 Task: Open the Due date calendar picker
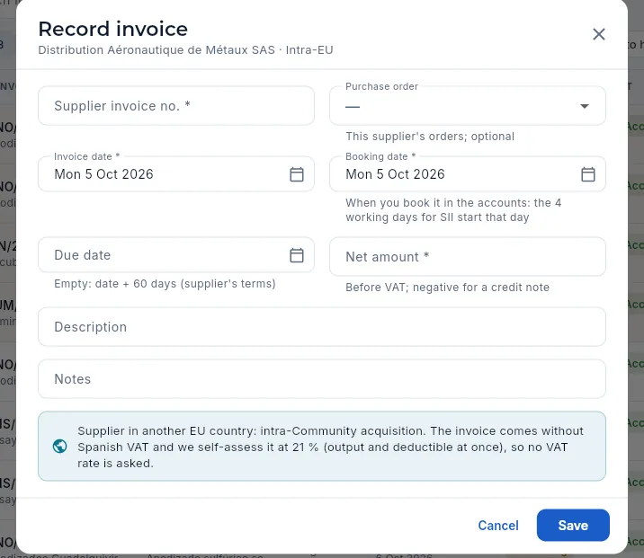297,255
